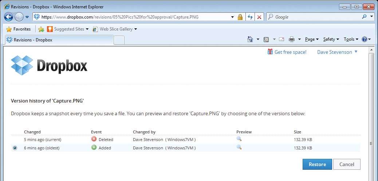The height and width of the screenshot is (181, 378).
Task: Click the browser Forward arrow button
Action: pos(19,17)
